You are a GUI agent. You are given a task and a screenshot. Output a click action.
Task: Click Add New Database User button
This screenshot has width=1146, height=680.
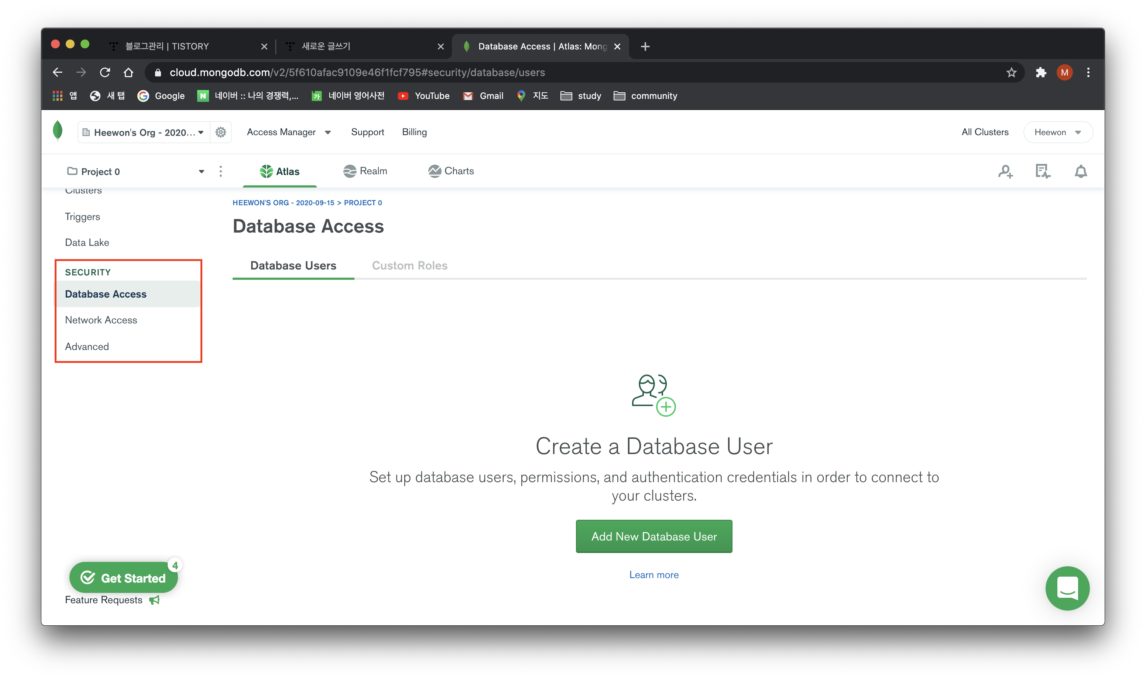click(653, 536)
